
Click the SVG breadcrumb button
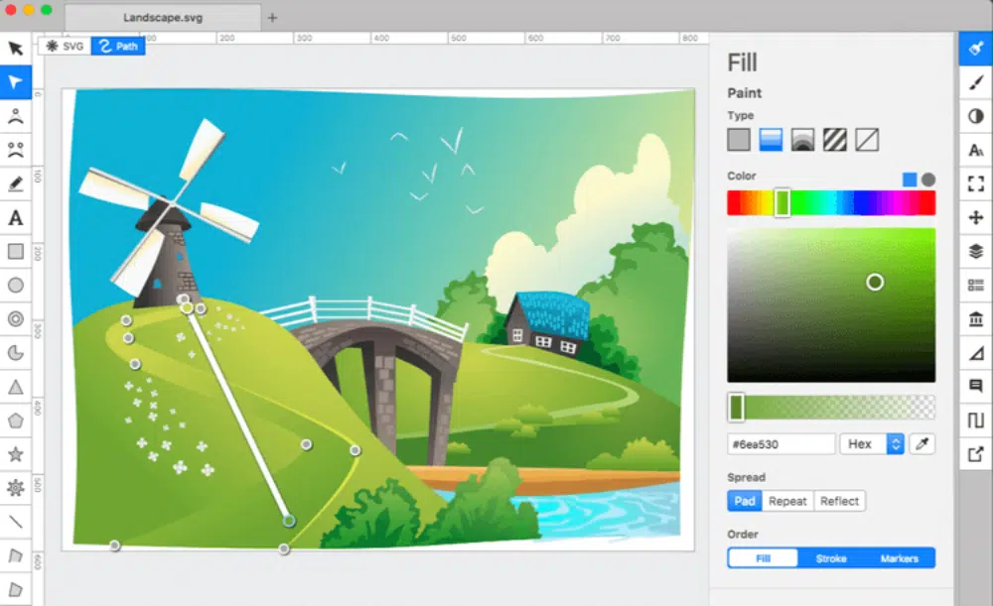[66, 46]
